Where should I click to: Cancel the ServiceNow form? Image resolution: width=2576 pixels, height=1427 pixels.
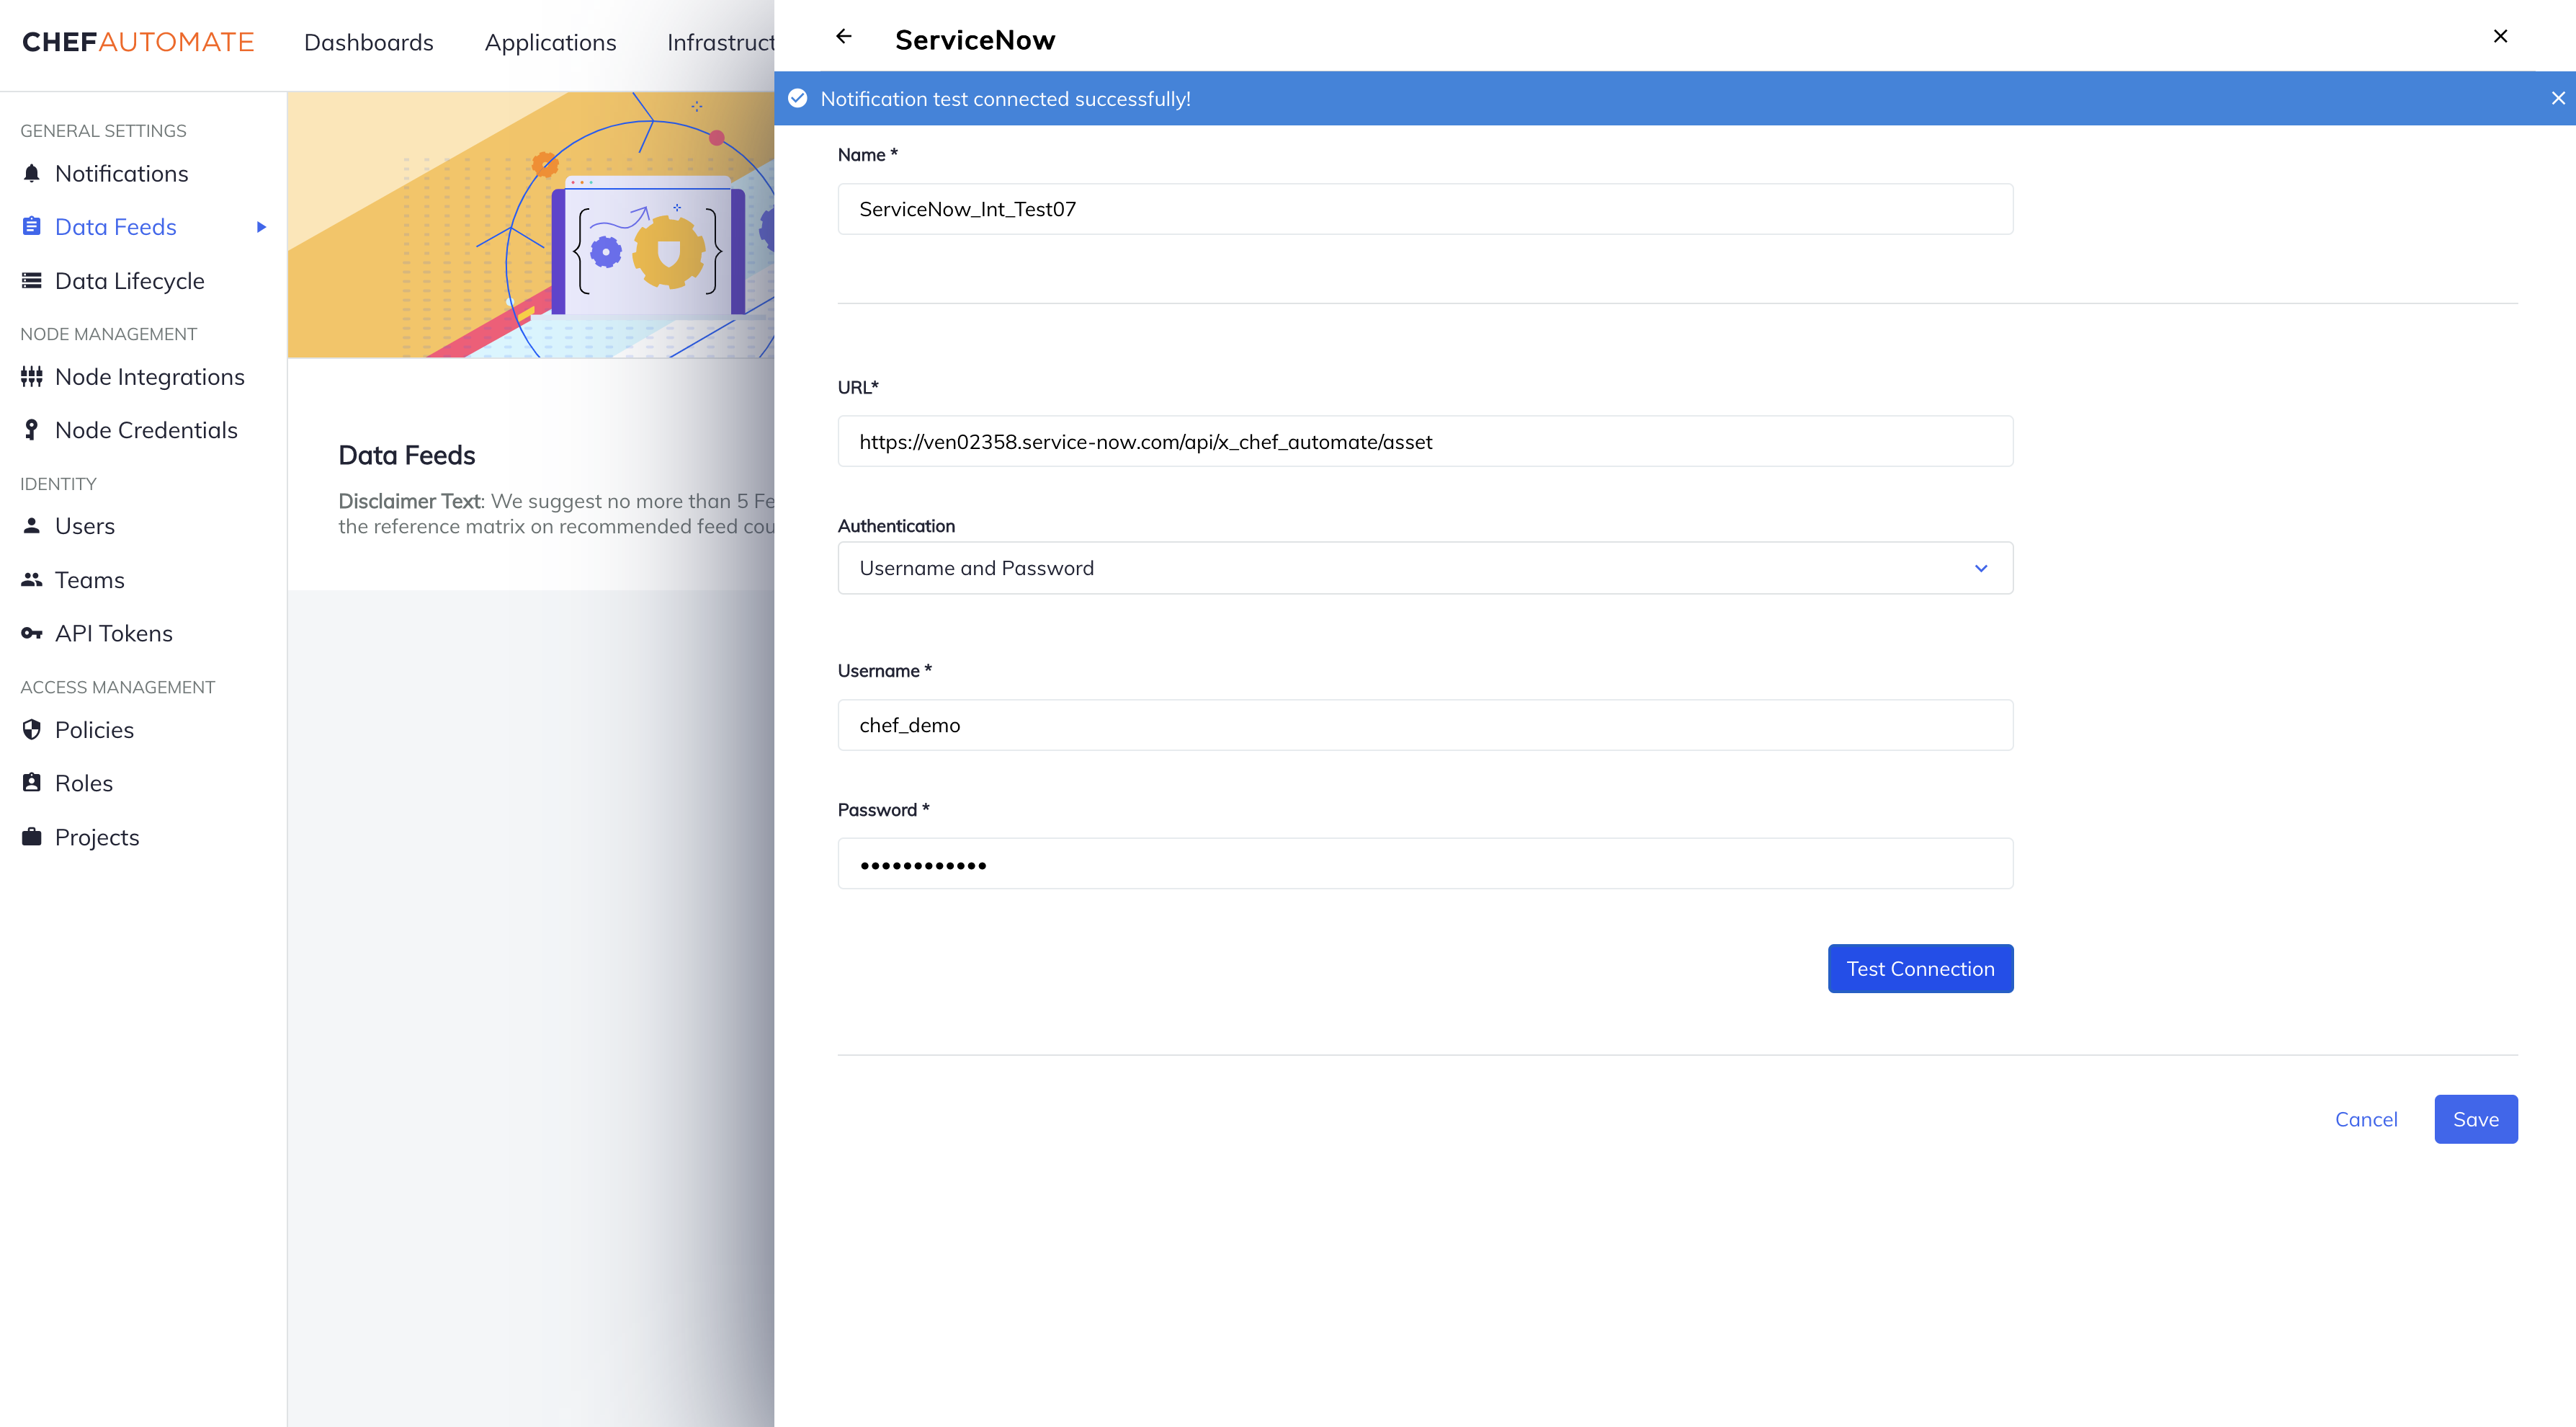pos(2366,1119)
